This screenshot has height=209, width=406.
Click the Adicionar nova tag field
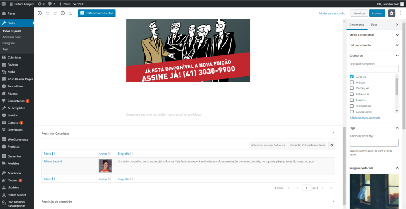(x=374, y=143)
